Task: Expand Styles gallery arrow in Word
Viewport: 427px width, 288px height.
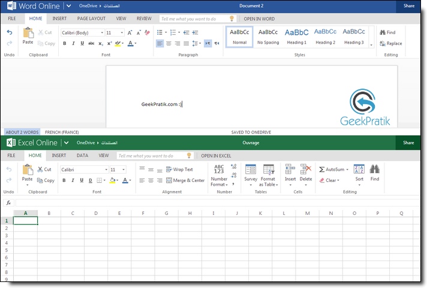Action: (371, 45)
